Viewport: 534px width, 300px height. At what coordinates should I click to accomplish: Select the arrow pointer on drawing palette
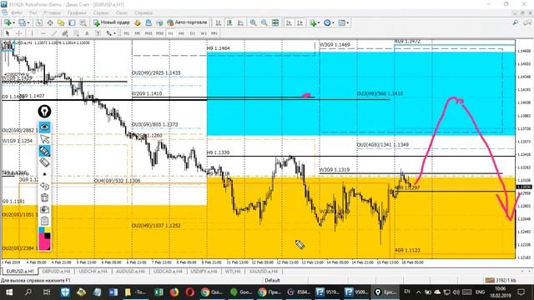44,139
